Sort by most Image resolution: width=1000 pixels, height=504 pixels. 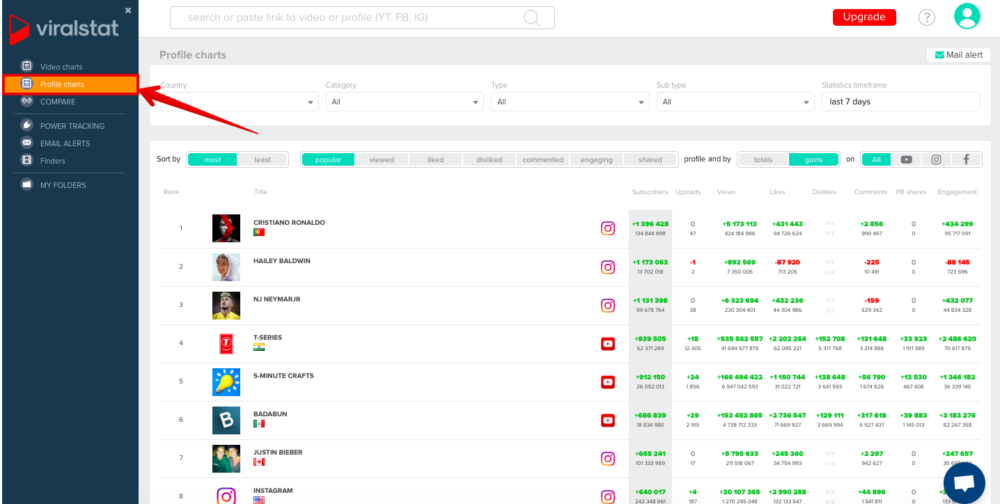pos(212,159)
